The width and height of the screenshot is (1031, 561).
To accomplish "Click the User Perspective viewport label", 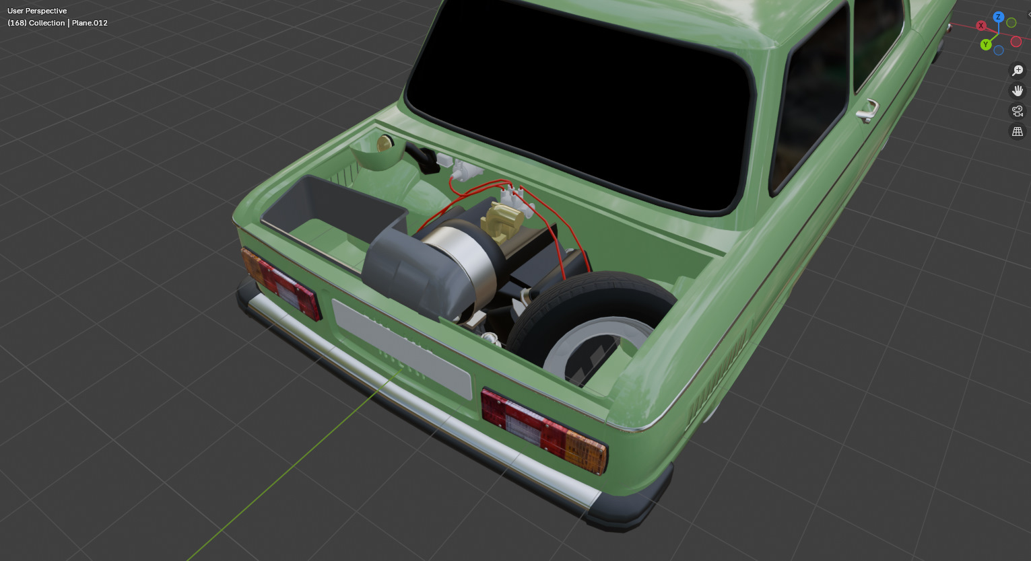I will click(37, 11).
